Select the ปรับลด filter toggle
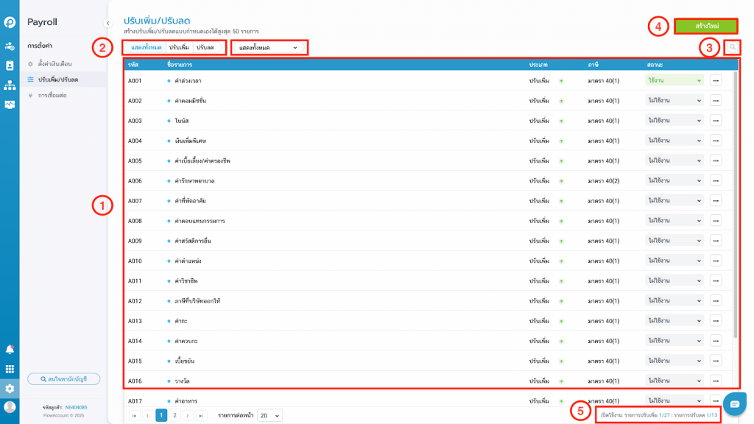This screenshot has height=424, width=754. pos(205,48)
